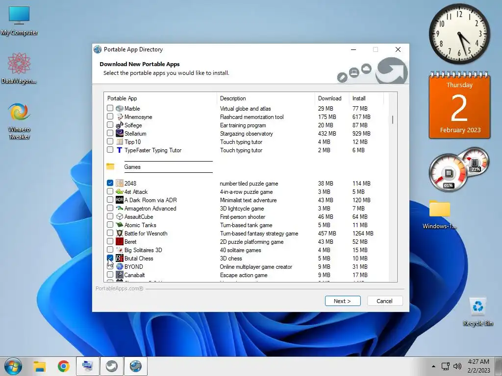Click Next to continue installation
Screen dimensions: 502x376
pyautogui.click(x=343, y=301)
